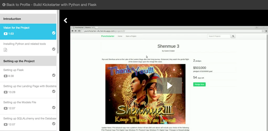Screen dimensions: 268x131
Task: Click video icon beside 13:28 duration
Action: click(x=5, y=92)
